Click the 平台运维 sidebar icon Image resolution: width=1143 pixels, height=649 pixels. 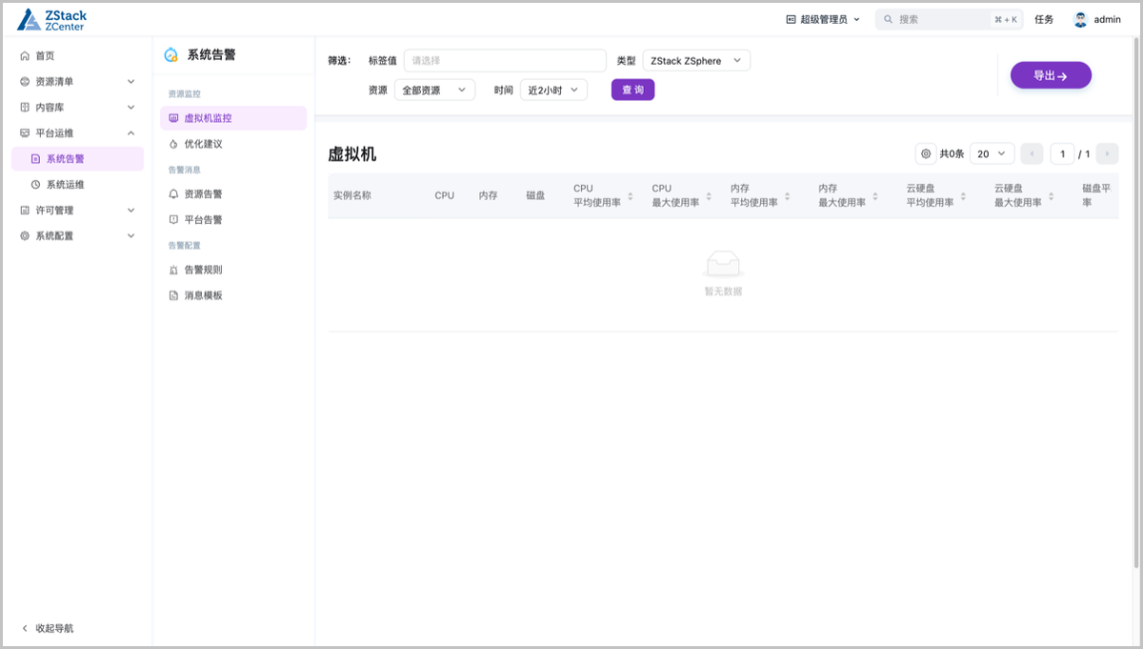pyautogui.click(x=25, y=133)
